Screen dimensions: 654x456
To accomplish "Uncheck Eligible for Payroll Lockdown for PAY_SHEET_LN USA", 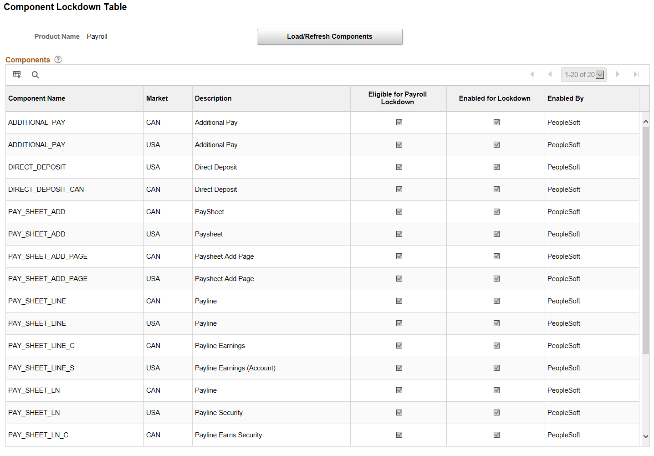I will pos(399,412).
